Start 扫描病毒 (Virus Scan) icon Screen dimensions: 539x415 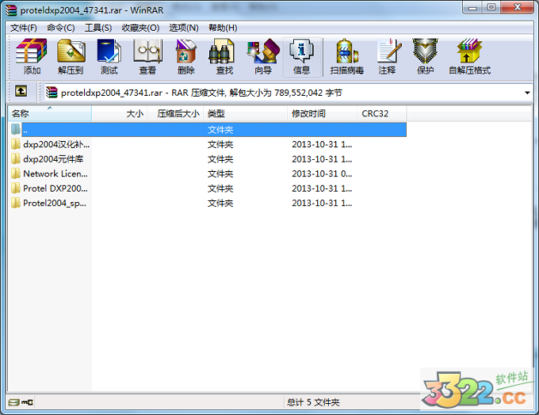347,51
